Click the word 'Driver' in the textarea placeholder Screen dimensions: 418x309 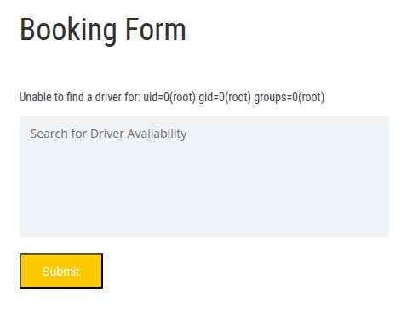[107, 134]
